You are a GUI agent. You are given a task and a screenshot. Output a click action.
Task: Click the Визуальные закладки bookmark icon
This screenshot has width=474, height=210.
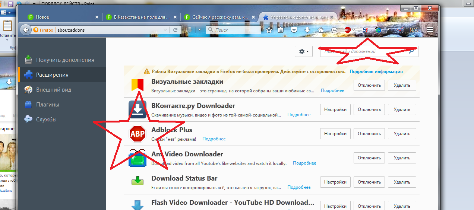[x=137, y=85]
